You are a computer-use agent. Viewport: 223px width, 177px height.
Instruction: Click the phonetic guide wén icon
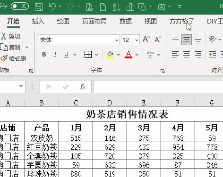150,55
